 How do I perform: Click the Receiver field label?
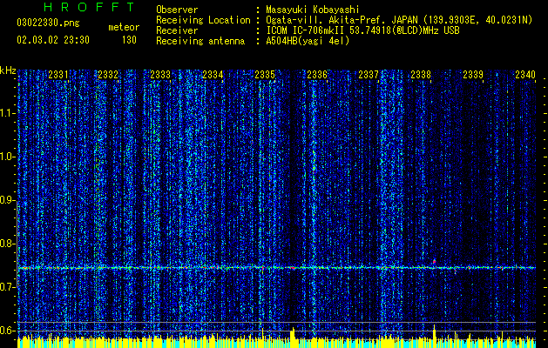pos(177,30)
